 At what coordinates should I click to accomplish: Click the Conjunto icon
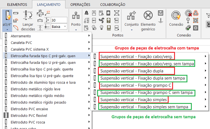131,16
